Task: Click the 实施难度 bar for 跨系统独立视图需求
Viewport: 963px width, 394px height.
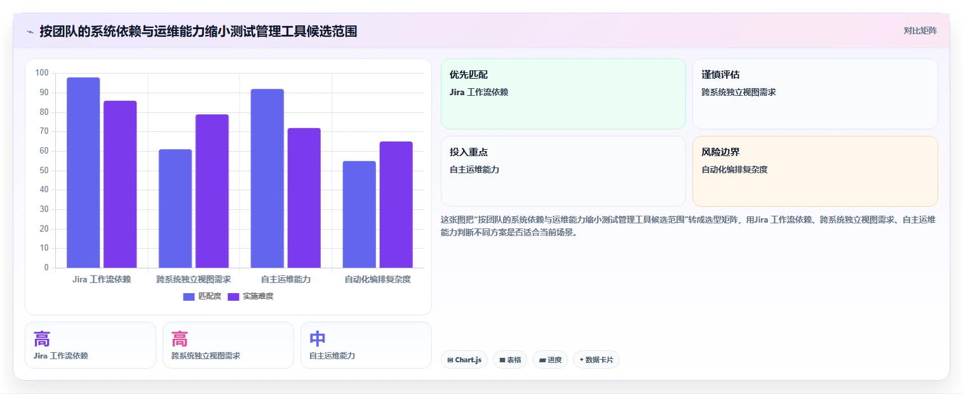Action: (212, 191)
